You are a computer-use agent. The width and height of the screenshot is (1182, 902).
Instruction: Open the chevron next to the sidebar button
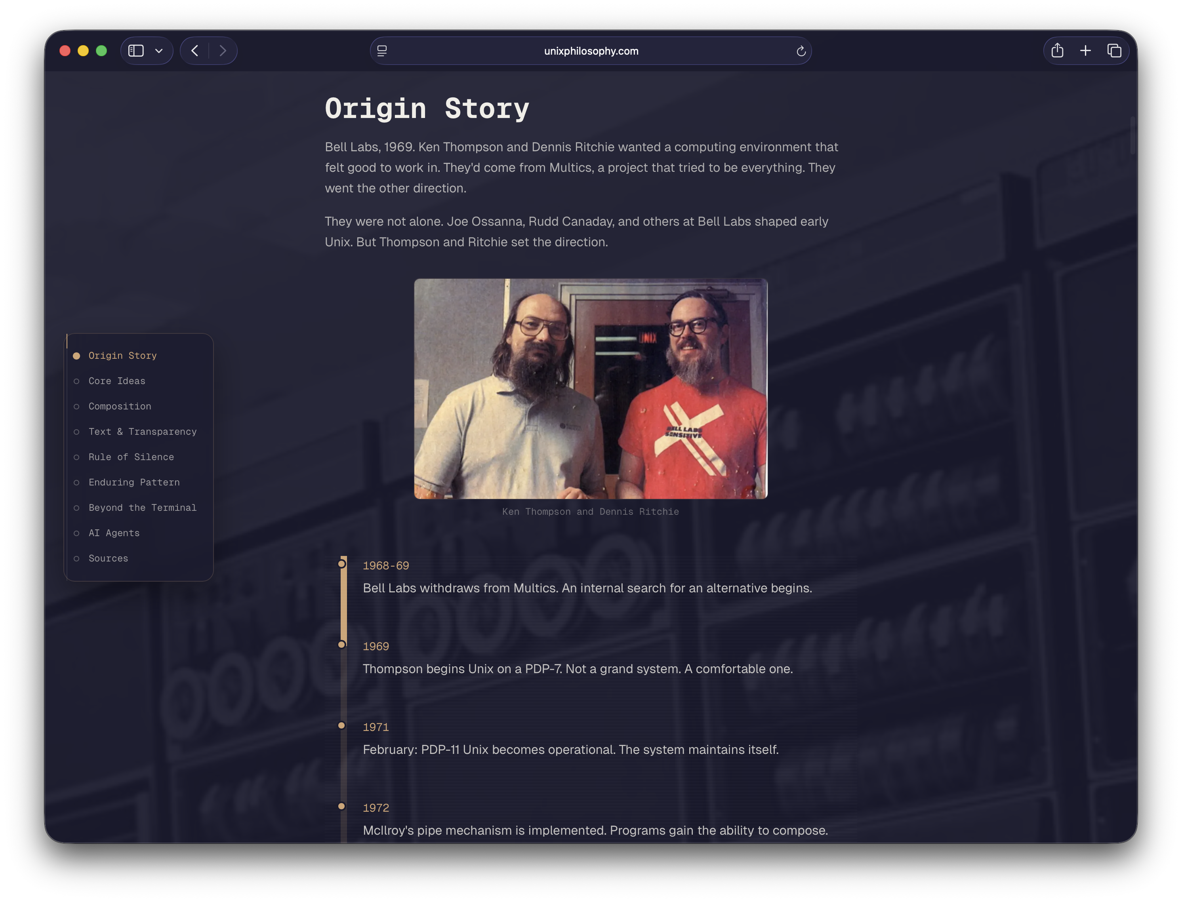158,50
